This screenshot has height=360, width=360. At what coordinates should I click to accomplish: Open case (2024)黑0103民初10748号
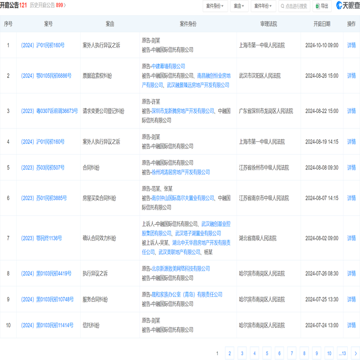(47, 300)
